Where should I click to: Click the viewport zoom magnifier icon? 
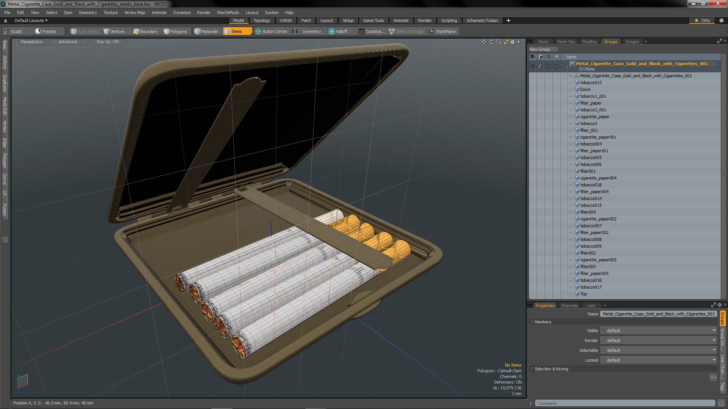point(499,42)
